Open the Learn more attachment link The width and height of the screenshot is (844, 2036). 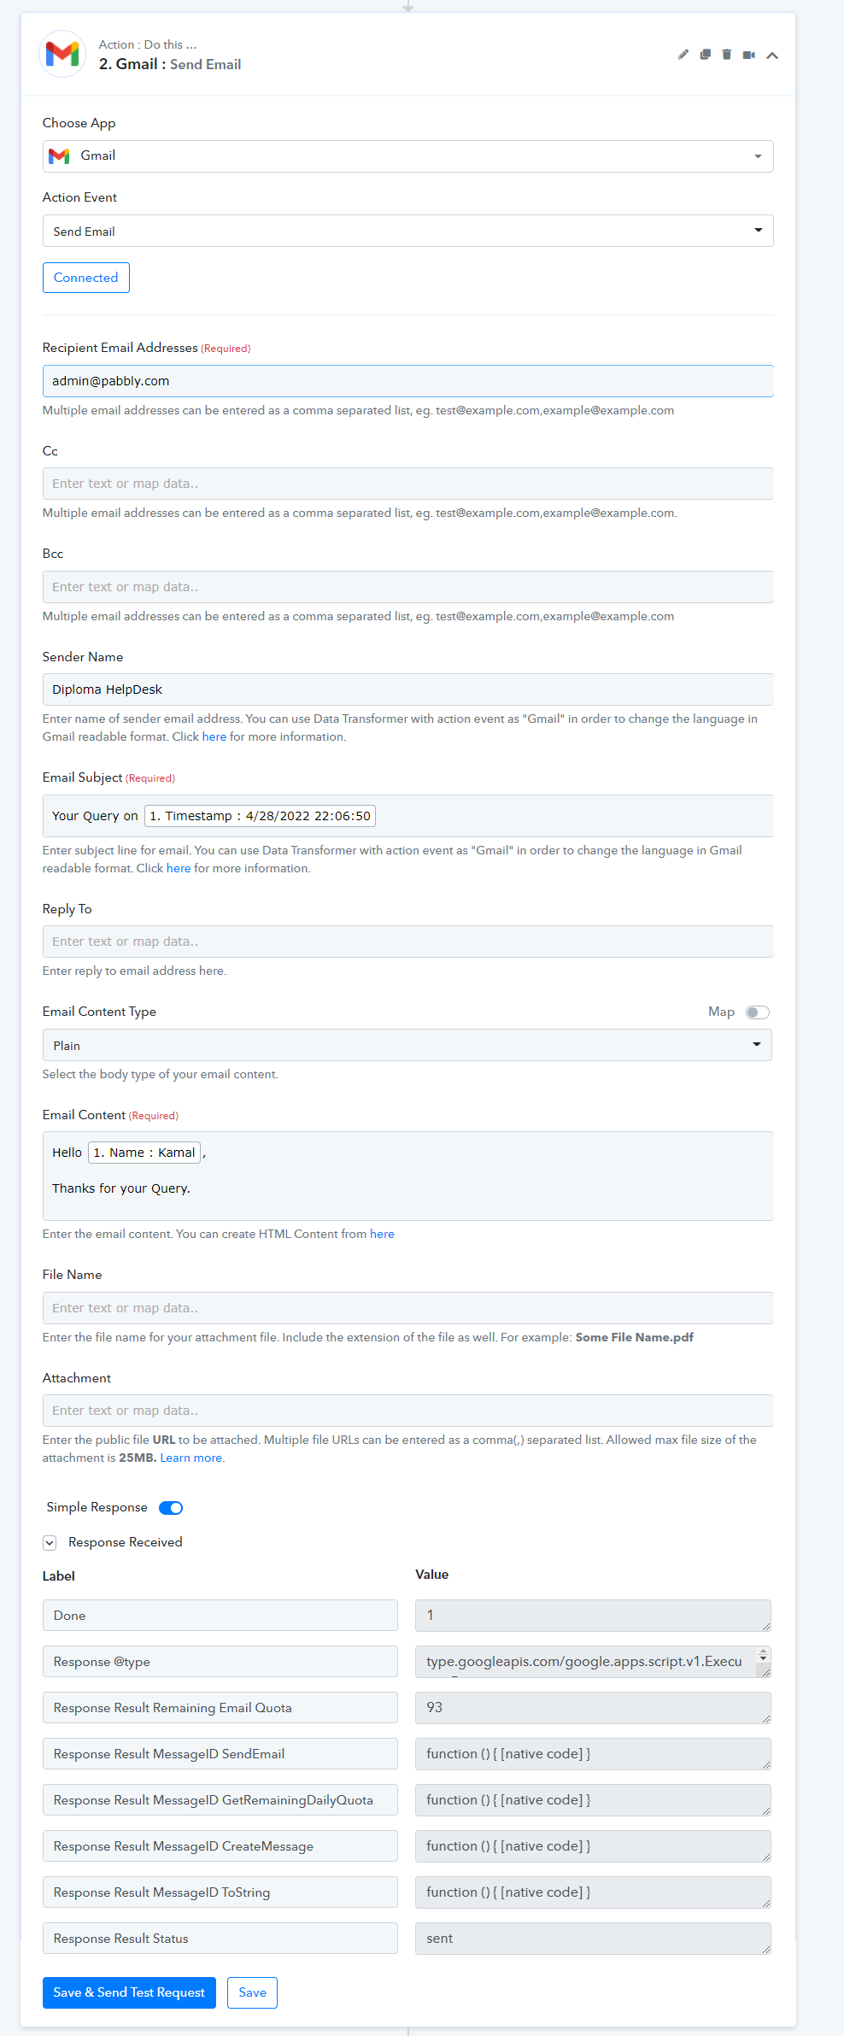tap(192, 1458)
